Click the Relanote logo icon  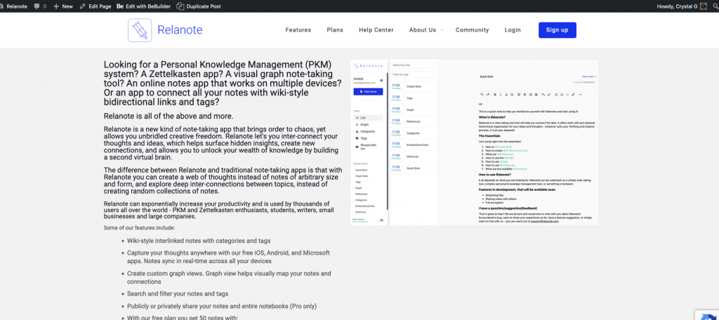click(140, 30)
